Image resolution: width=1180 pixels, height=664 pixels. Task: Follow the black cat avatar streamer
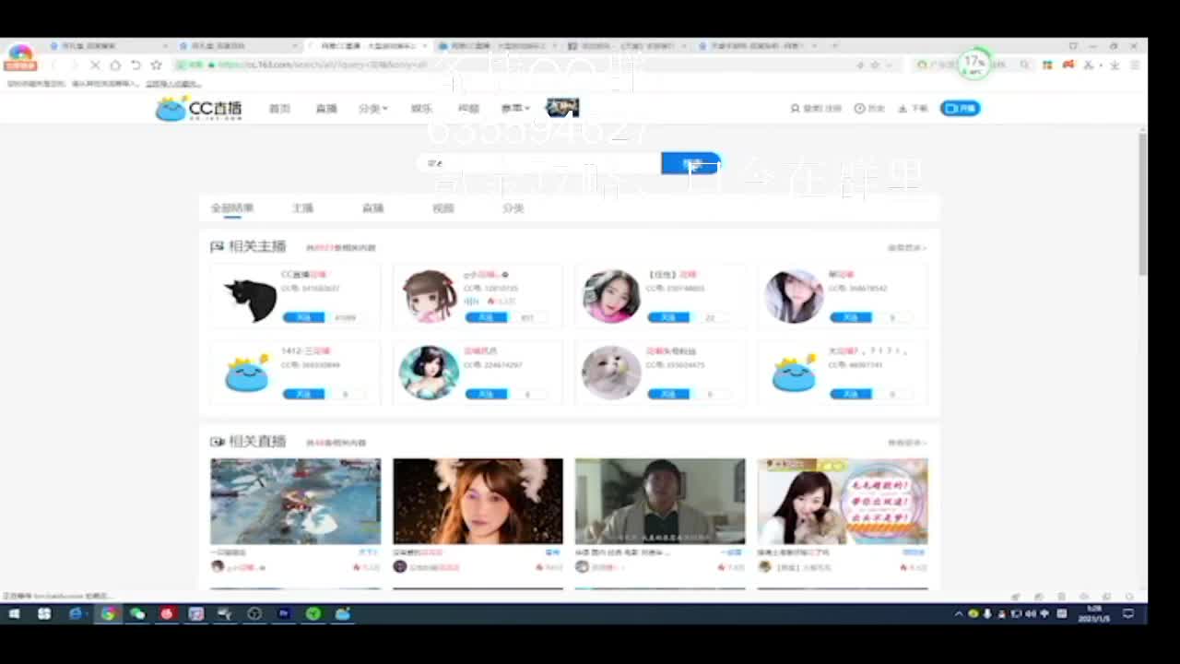point(303,317)
